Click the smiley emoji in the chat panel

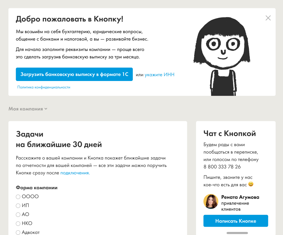(x=251, y=184)
